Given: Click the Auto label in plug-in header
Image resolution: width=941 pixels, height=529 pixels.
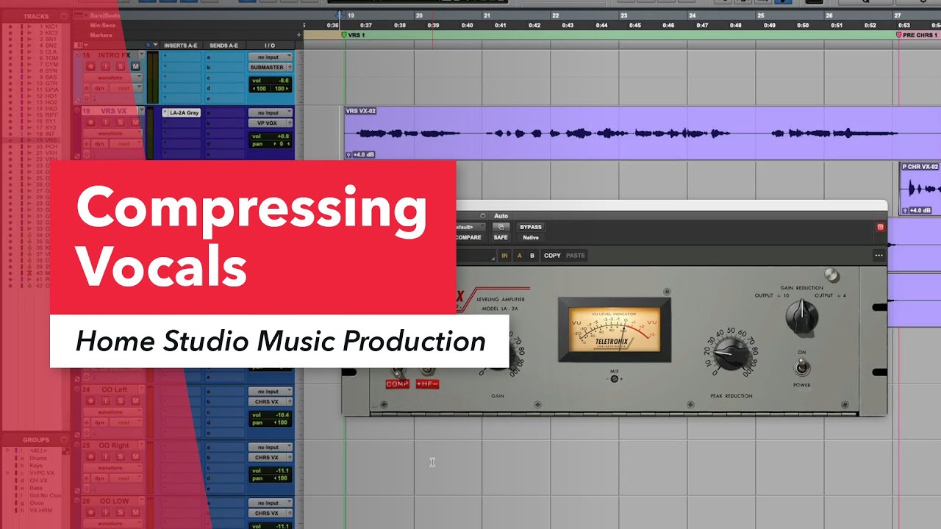Looking at the screenshot, I should 501,216.
